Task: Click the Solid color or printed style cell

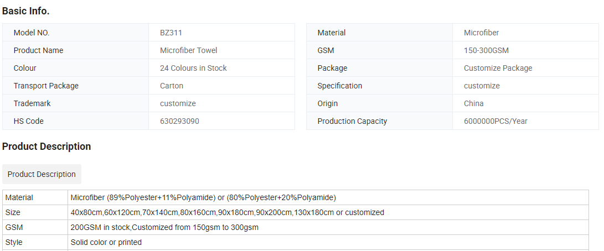Action: click(x=328, y=243)
